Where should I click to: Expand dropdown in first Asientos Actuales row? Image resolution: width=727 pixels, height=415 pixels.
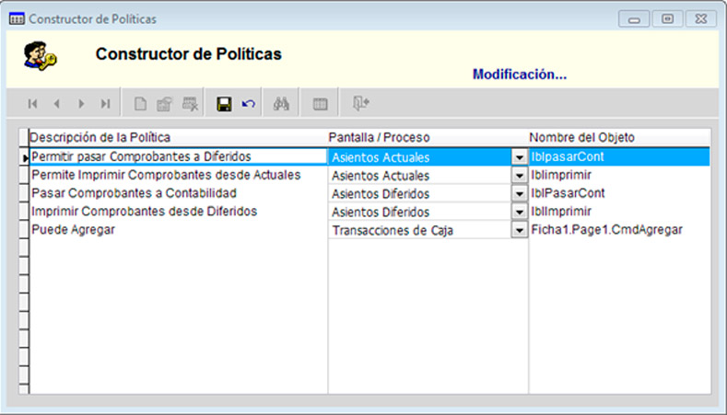point(519,157)
